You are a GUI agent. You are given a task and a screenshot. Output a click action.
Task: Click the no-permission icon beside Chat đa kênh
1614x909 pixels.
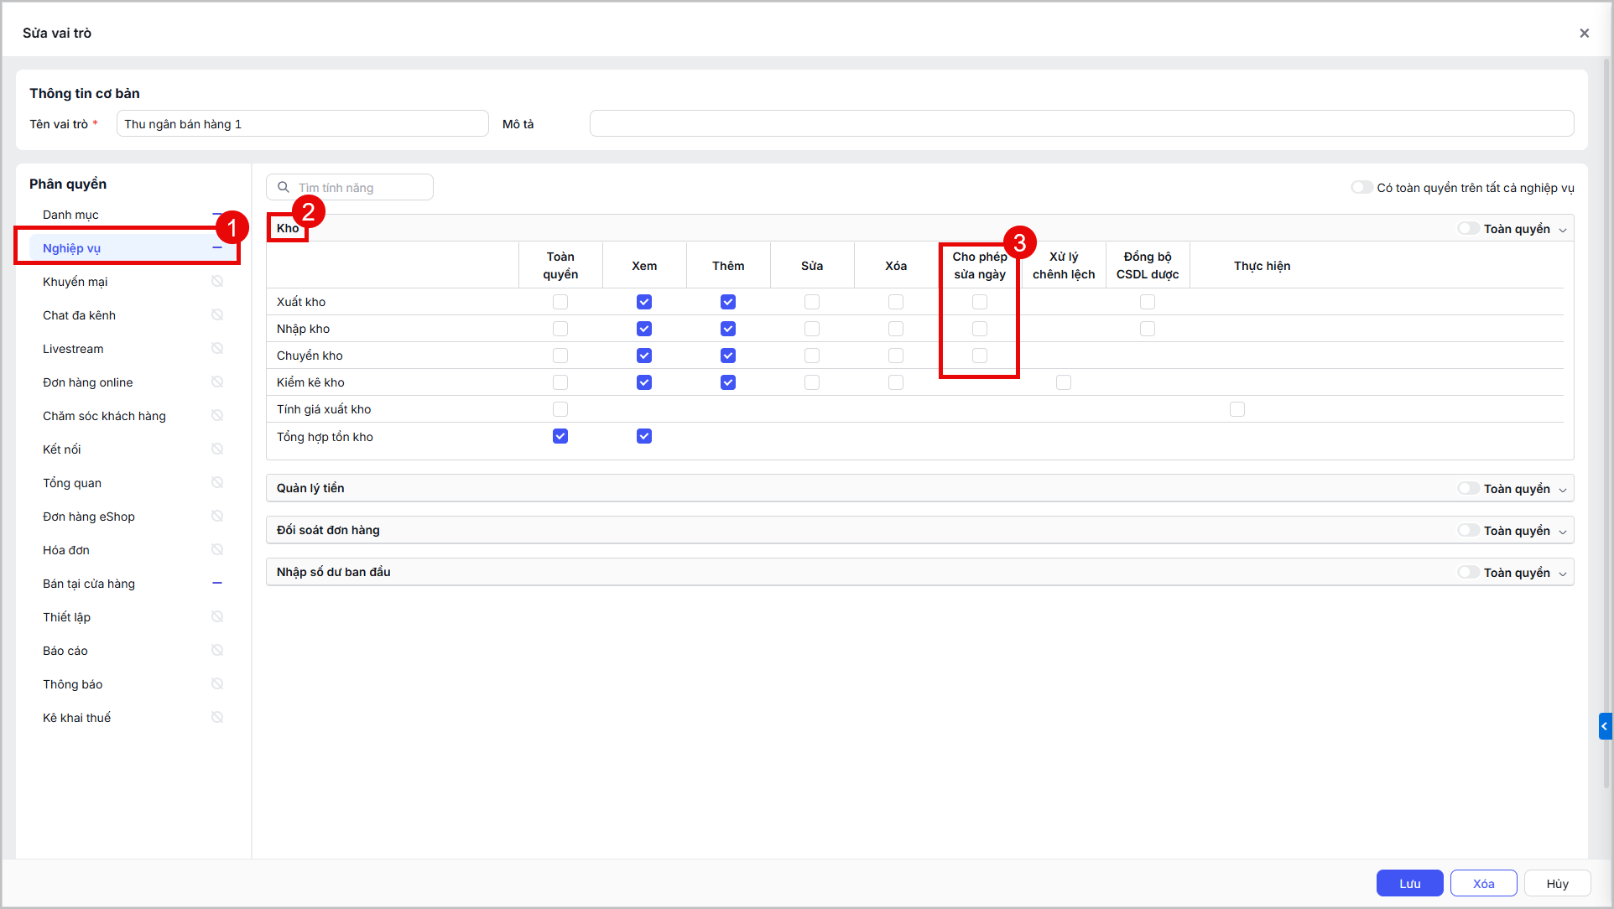tap(217, 315)
